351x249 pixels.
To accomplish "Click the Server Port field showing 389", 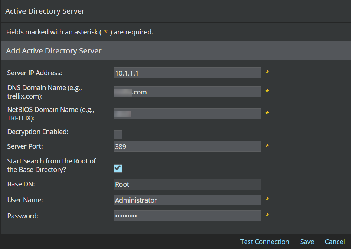I will coord(187,146).
